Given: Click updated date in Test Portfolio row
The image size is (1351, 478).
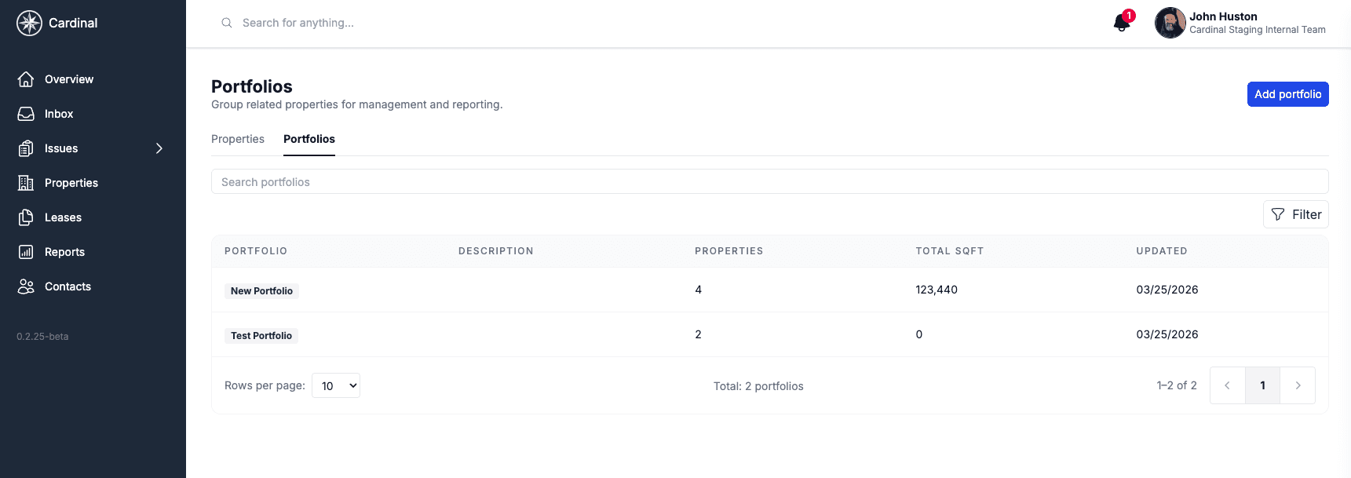Looking at the screenshot, I should pos(1167,334).
